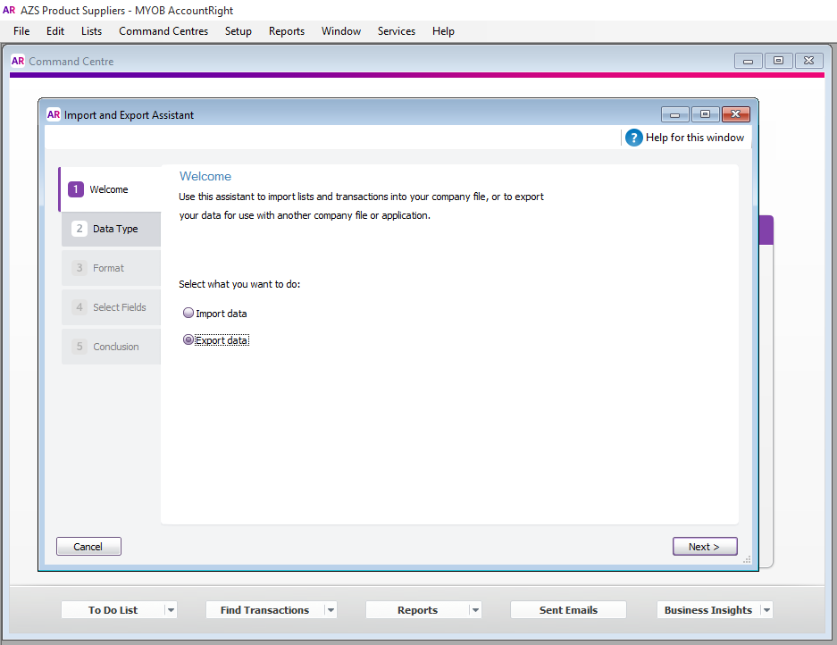The image size is (837, 645).
Task: Open the Lists menu
Action: coord(91,31)
